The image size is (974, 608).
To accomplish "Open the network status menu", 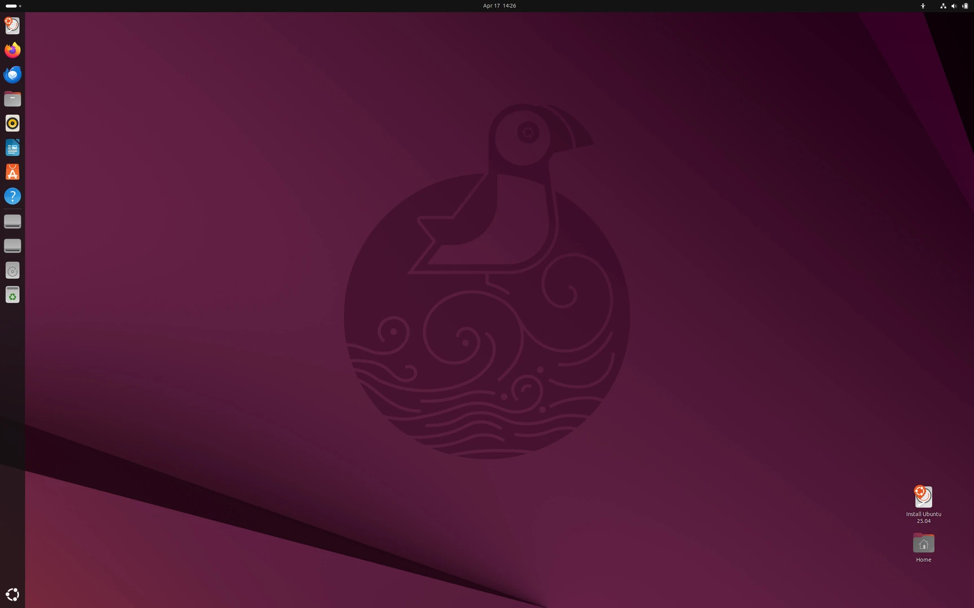I will pos(942,6).
